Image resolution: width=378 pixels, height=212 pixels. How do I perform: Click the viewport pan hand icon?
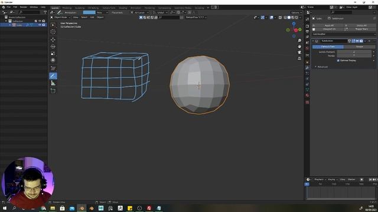(299, 47)
